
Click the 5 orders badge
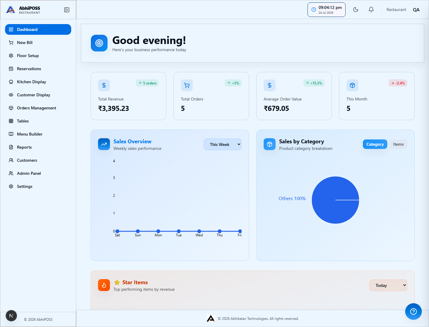point(147,83)
